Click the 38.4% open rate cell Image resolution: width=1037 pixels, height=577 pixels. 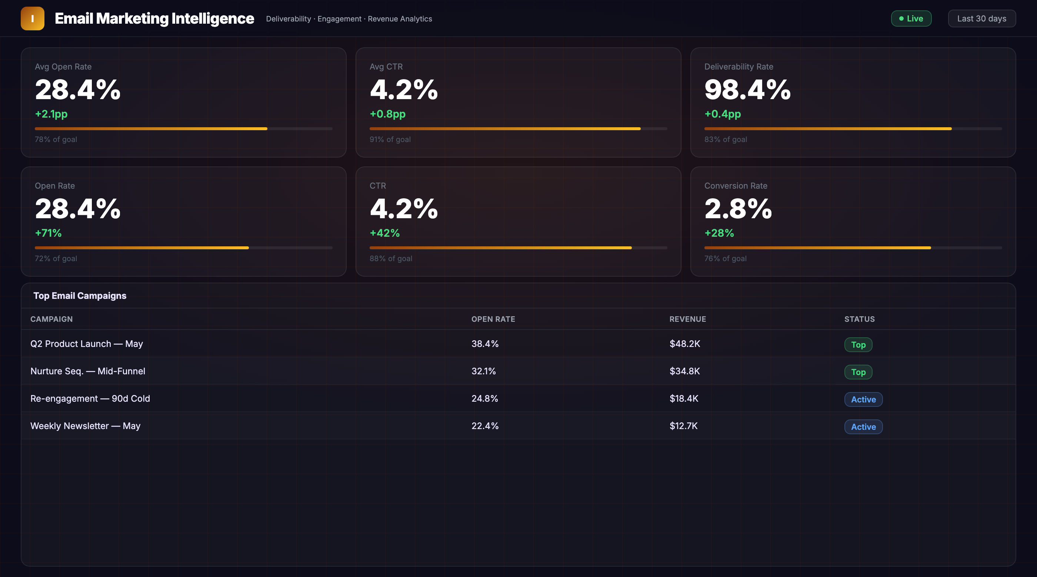[485, 344]
